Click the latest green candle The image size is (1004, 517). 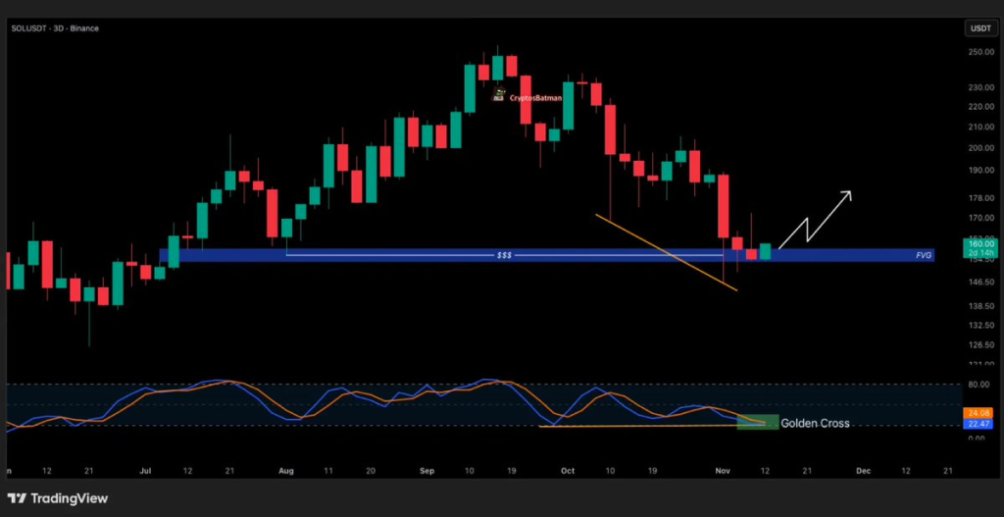click(765, 251)
